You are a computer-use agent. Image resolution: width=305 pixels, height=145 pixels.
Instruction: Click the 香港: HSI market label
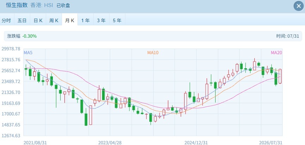tap(42, 5)
